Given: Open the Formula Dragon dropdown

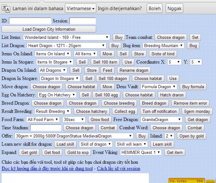Looking at the screenshot, I should [x=159, y=87].
